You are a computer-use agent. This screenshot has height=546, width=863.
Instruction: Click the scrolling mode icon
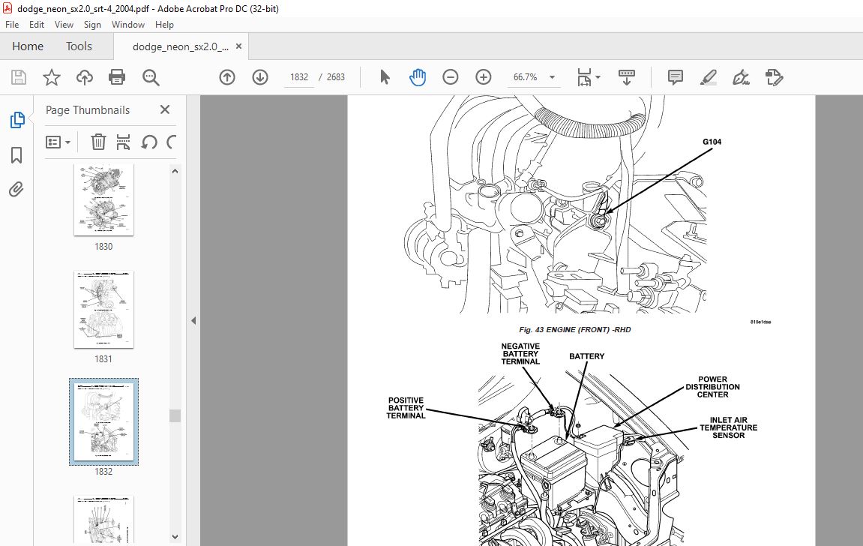[x=626, y=77]
